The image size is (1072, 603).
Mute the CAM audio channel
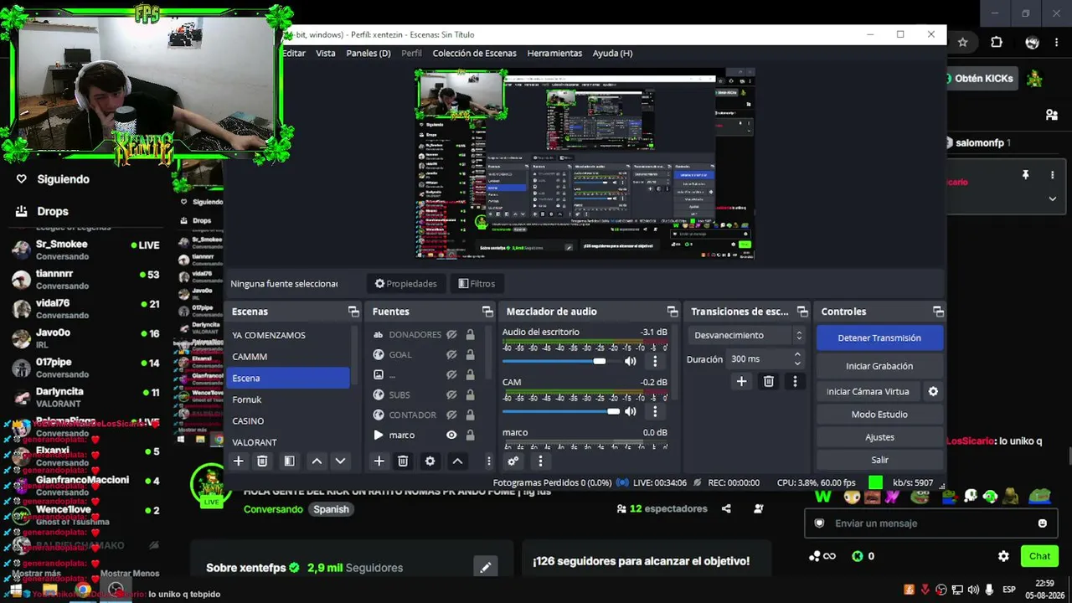point(631,411)
